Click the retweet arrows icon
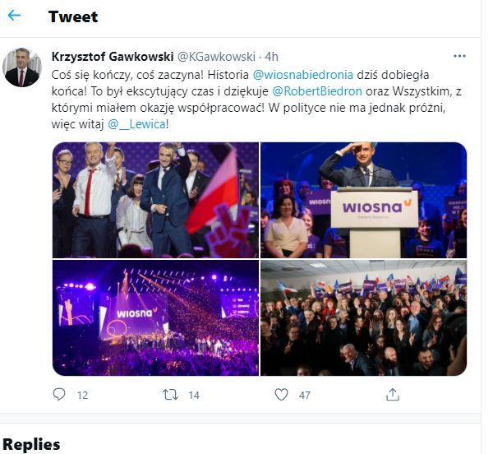The width and height of the screenshot is (493, 454). click(170, 395)
